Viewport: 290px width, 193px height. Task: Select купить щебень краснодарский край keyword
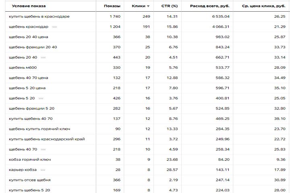click(x=47, y=139)
